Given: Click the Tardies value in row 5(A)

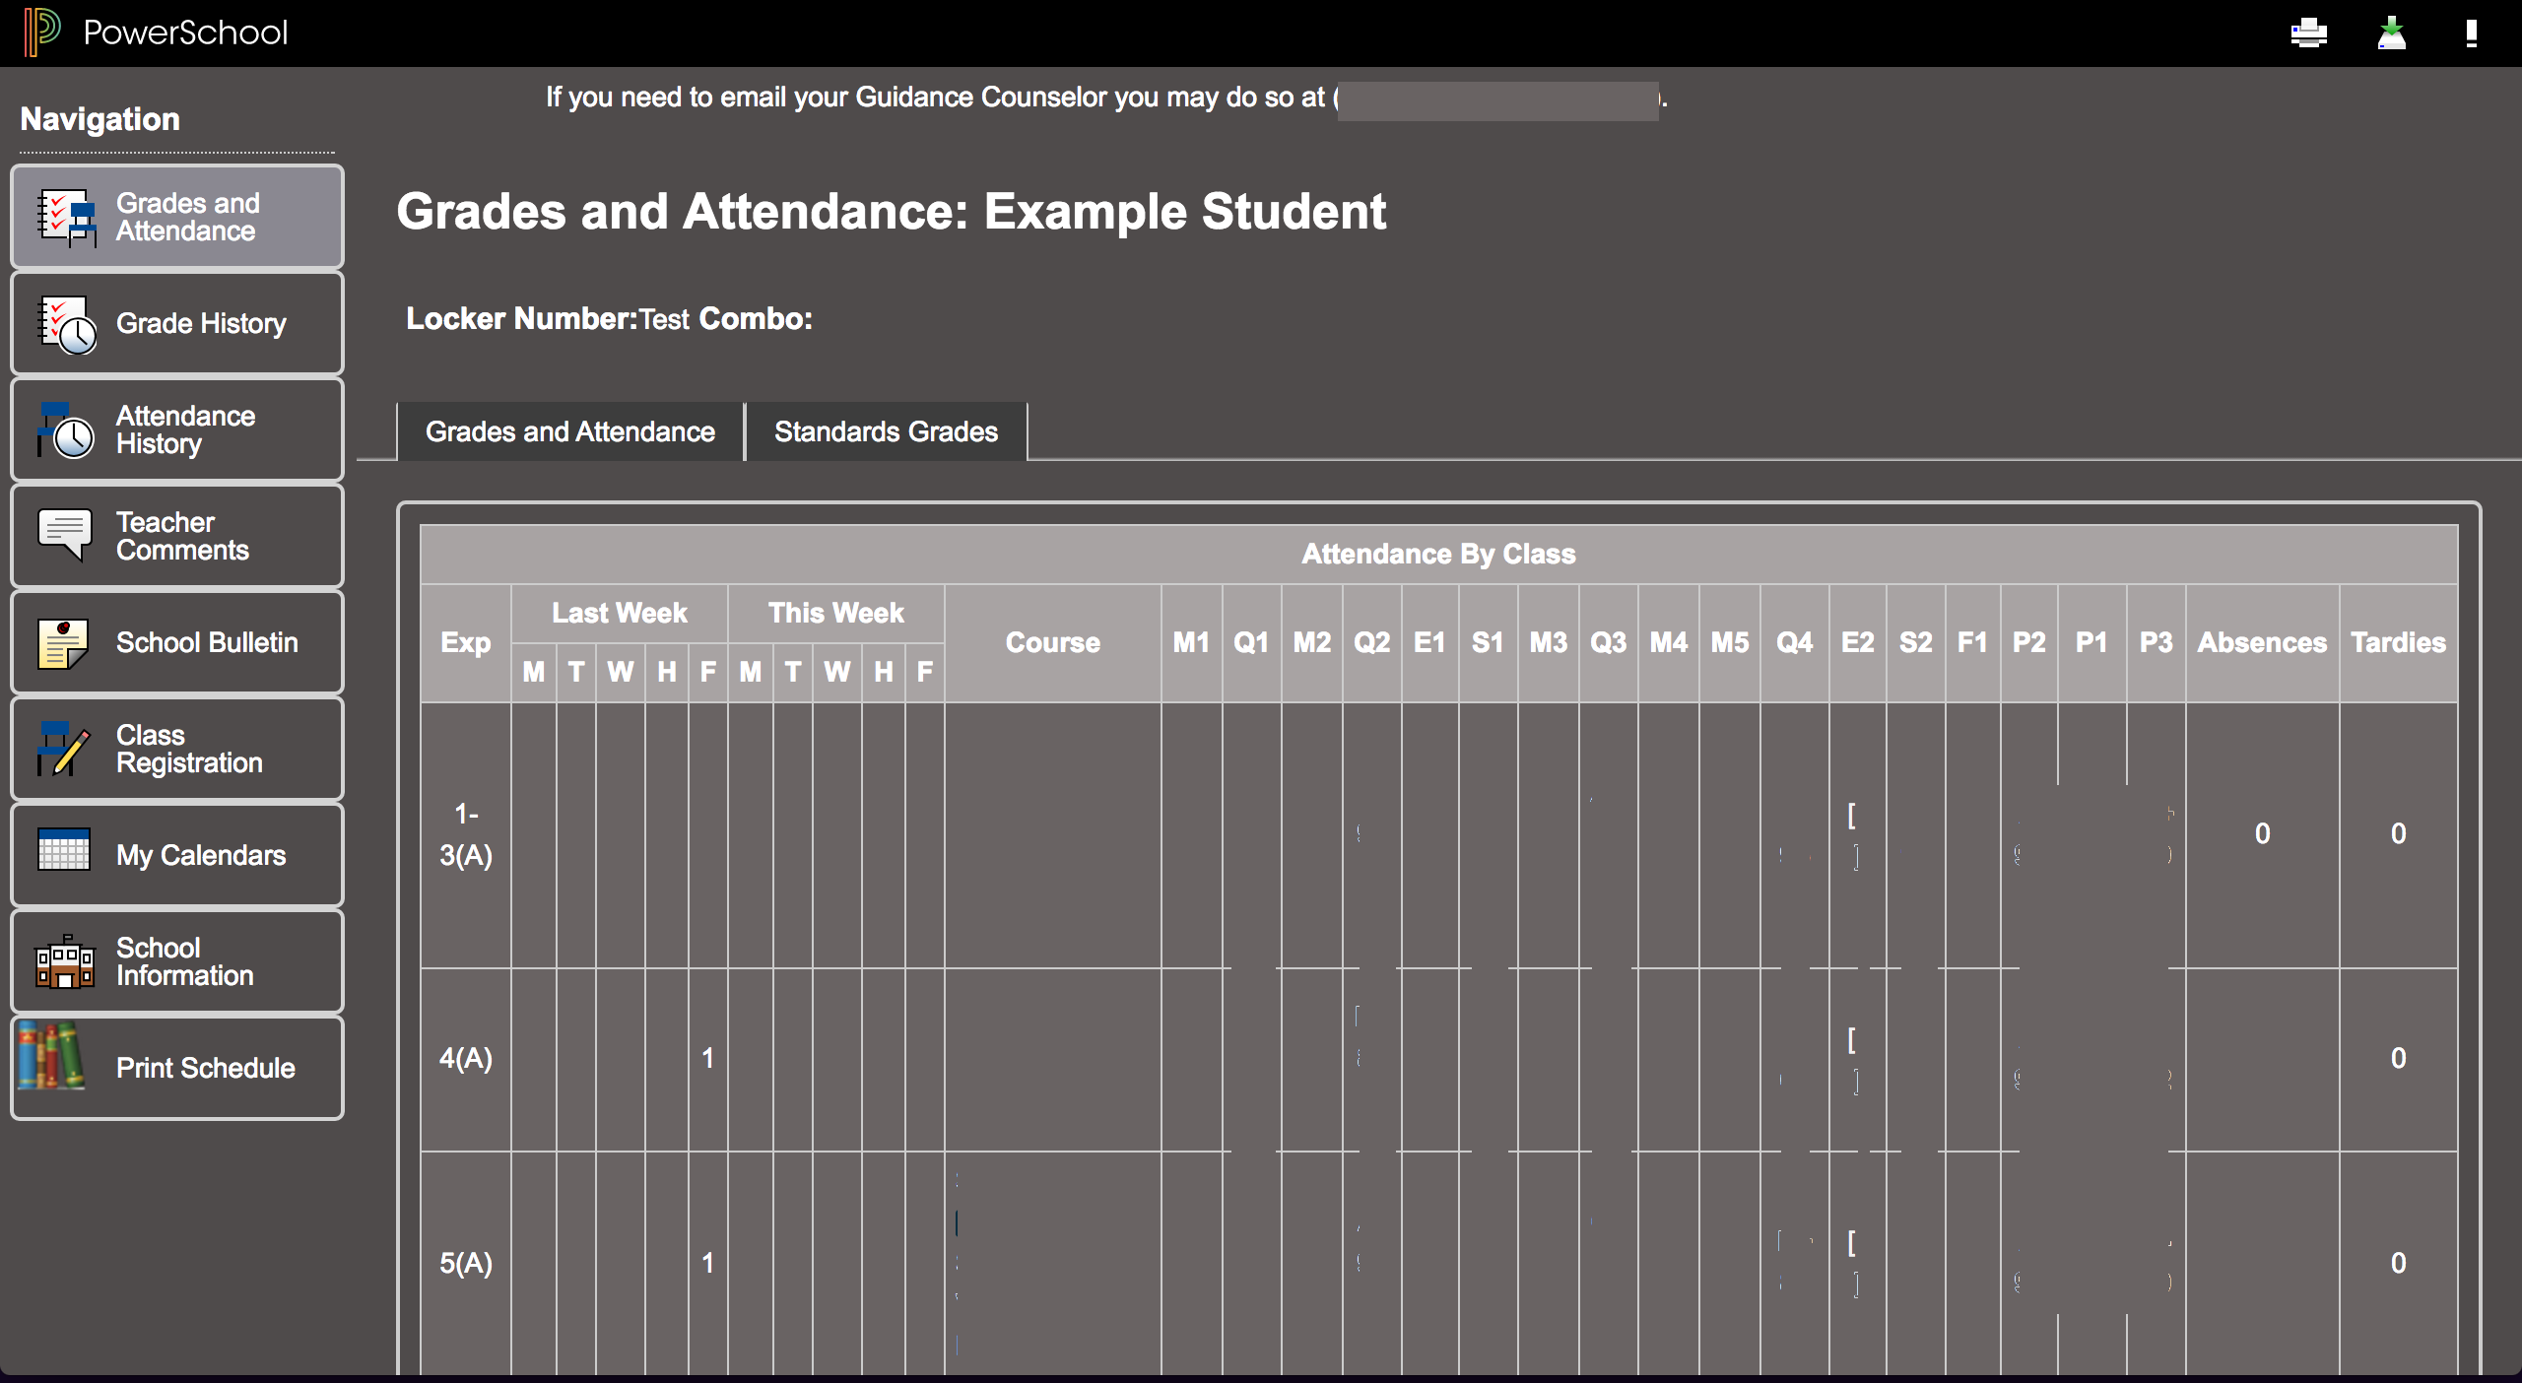Looking at the screenshot, I should [2398, 1264].
